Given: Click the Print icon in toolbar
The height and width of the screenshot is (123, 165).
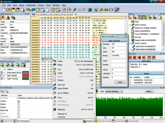Looking at the screenshot, I should [x=69, y=10].
